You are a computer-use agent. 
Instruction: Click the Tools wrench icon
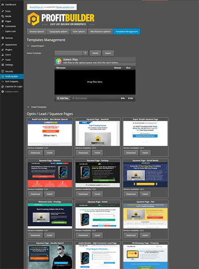coord(3,60)
